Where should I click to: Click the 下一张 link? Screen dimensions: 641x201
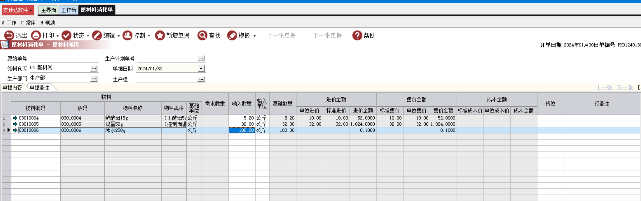(625, 88)
